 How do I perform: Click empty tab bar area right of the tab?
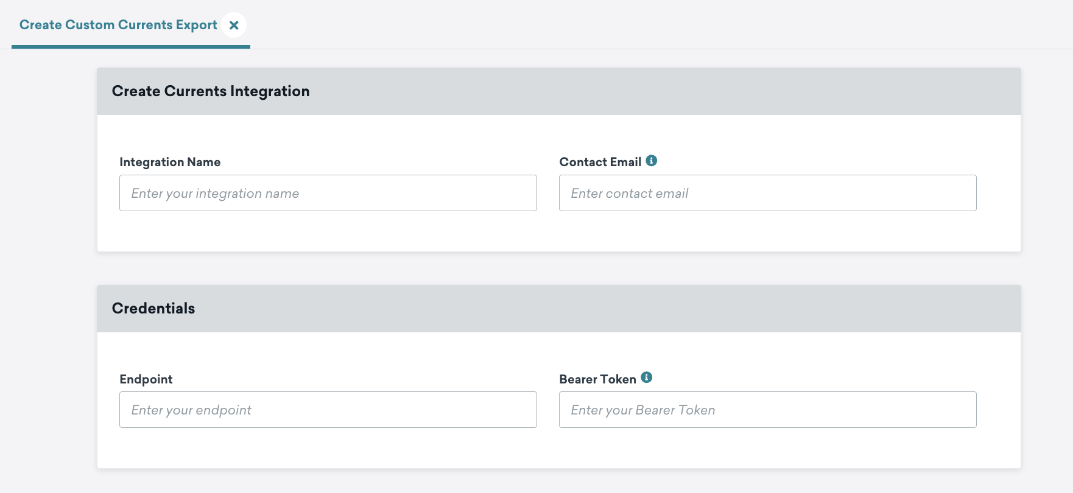tap(609, 26)
